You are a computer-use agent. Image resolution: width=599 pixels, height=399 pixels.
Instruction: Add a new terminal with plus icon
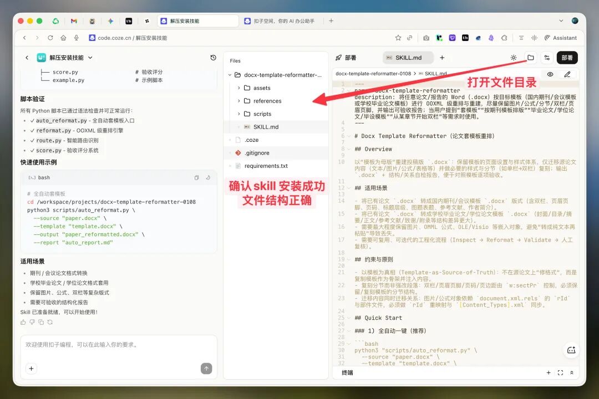point(549,372)
